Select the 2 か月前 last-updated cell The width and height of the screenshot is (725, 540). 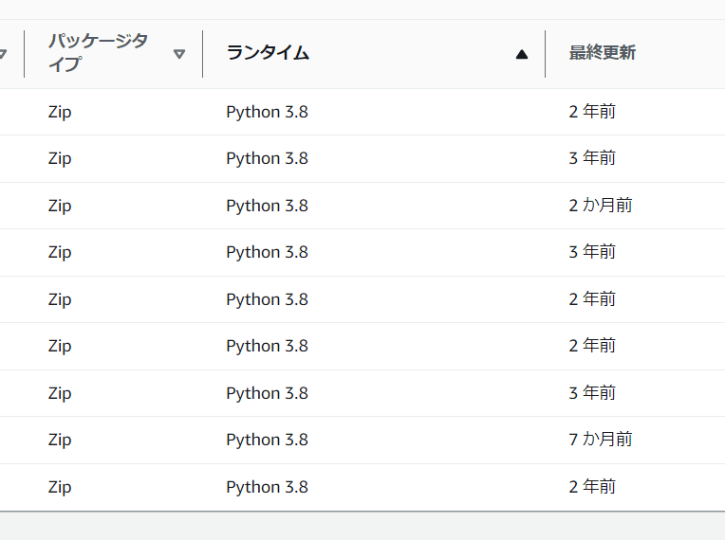(x=601, y=206)
